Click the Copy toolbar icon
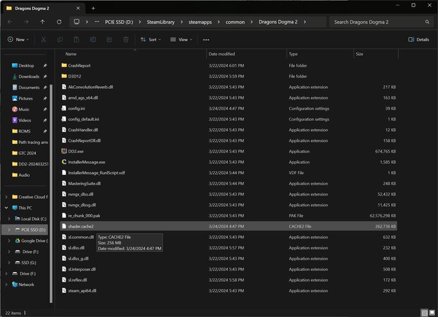The width and height of the screenshot is (438, 317). pos(60,39)
